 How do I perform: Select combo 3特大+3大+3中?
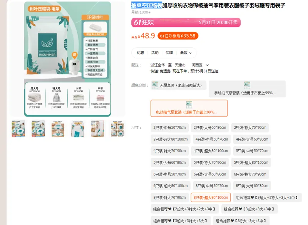(241, 221)
